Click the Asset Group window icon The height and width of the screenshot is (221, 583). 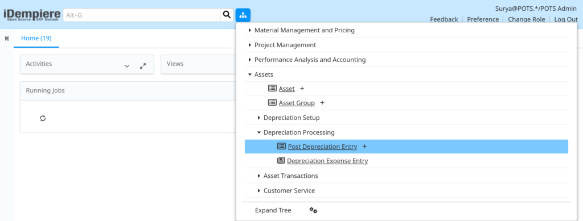[x=272, y=103]
